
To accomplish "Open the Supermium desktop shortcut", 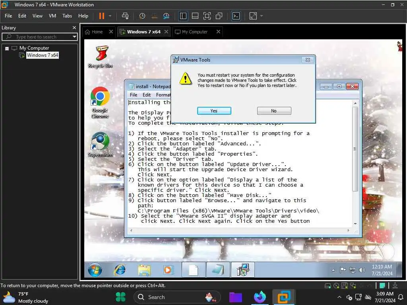I will (100, 145).
